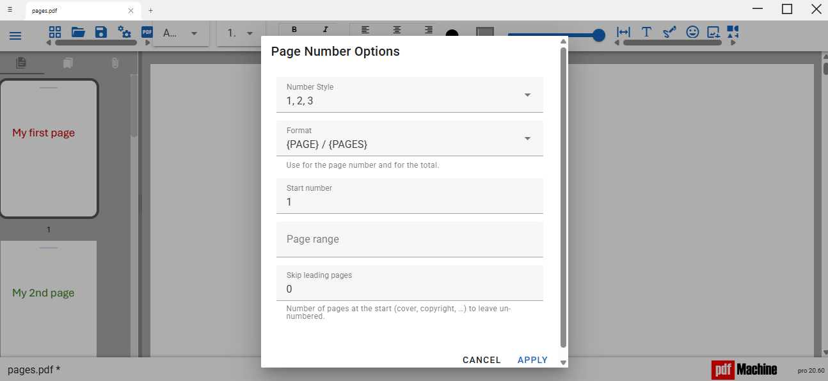The image size is (828, 381).
Task: Open the hamburger main menu
Action: 15,35
